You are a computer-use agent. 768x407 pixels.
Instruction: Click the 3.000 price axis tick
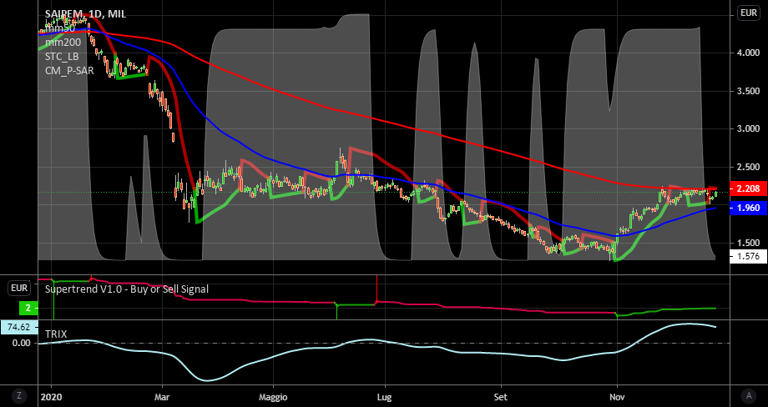click(749, 128)
